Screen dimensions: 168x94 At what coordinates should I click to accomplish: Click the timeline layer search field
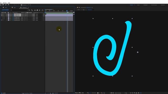19,10
